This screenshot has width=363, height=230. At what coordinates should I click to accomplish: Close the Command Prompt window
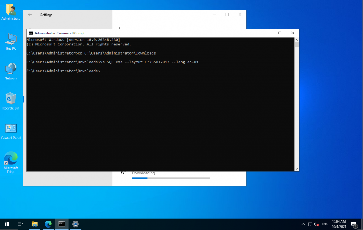click(292, 33)
